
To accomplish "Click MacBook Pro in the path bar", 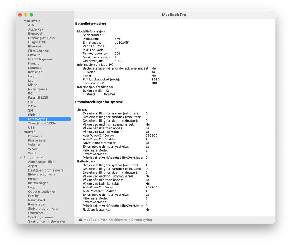I will coord(94,220).
